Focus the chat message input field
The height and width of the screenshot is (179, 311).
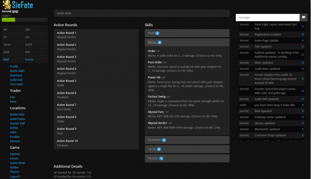[x=267, y=17]
